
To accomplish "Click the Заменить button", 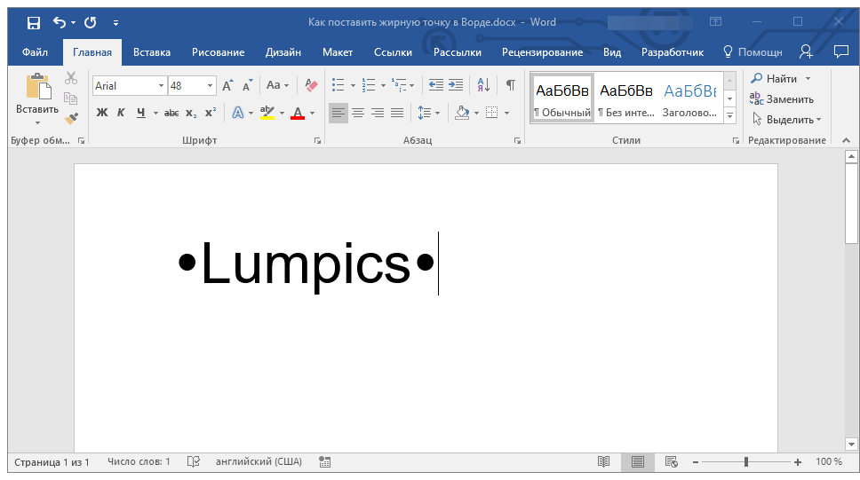I will (782, 99).
